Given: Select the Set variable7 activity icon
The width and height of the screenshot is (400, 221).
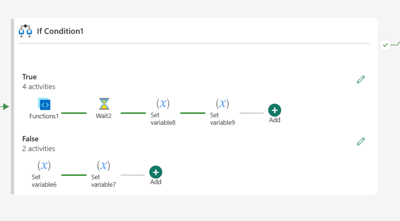Looking at the screenshot, I should (x=104, y=165).
